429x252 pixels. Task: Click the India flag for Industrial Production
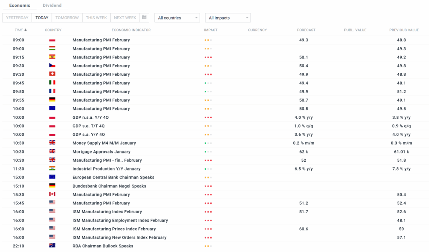[x=52, y=168]
